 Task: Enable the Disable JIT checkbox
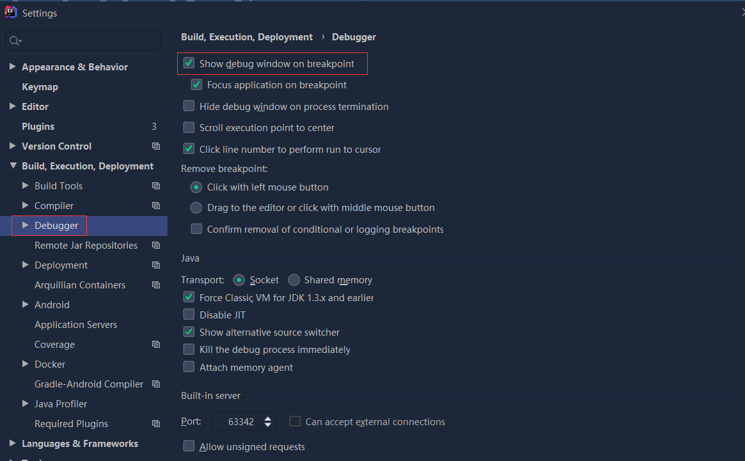(189, 315)
